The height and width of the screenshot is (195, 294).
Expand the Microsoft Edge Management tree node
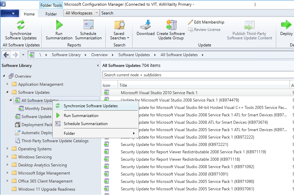click(7, 173)
